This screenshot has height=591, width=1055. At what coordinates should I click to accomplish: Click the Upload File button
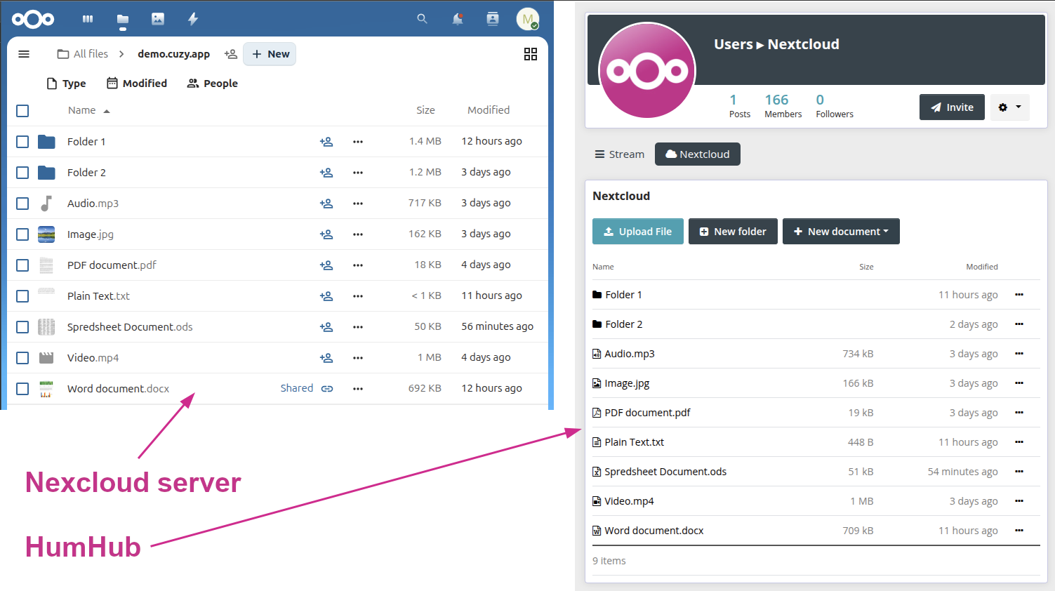(x=637, y=232)
